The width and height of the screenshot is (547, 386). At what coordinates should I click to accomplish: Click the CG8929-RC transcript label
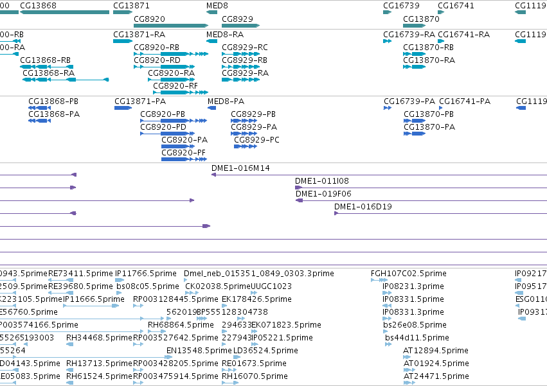[x=245, y=48]
